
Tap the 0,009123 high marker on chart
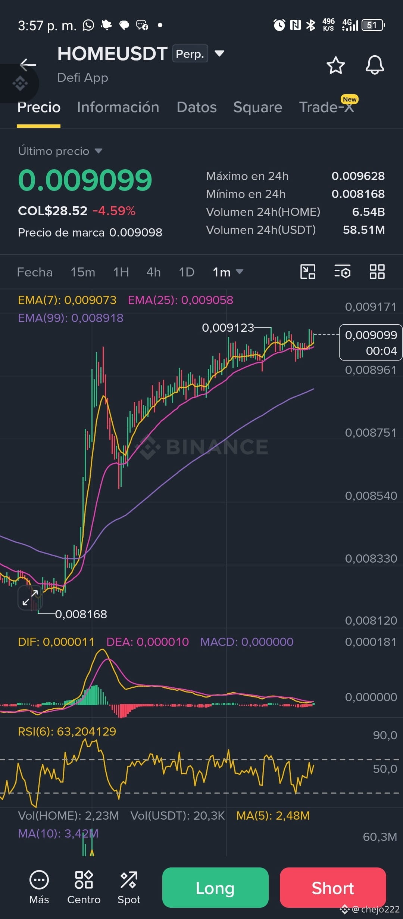[x=228, y=328]
